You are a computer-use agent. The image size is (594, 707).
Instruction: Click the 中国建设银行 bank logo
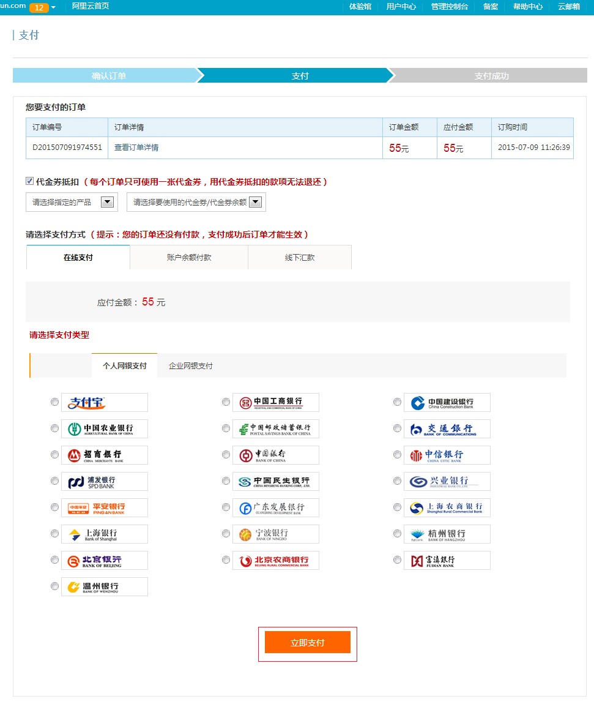coord(447,402)
